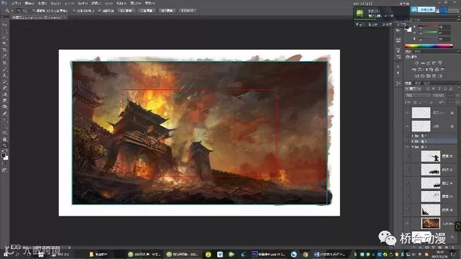Add a Color Balance adjustment (scales icon)
Screen dimensions: 461x259
coord(420,69)
